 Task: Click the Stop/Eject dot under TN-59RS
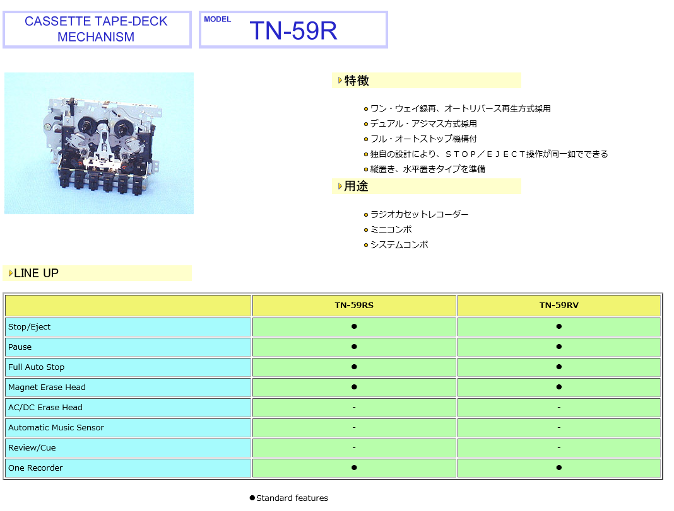click(x=354, y=326)
